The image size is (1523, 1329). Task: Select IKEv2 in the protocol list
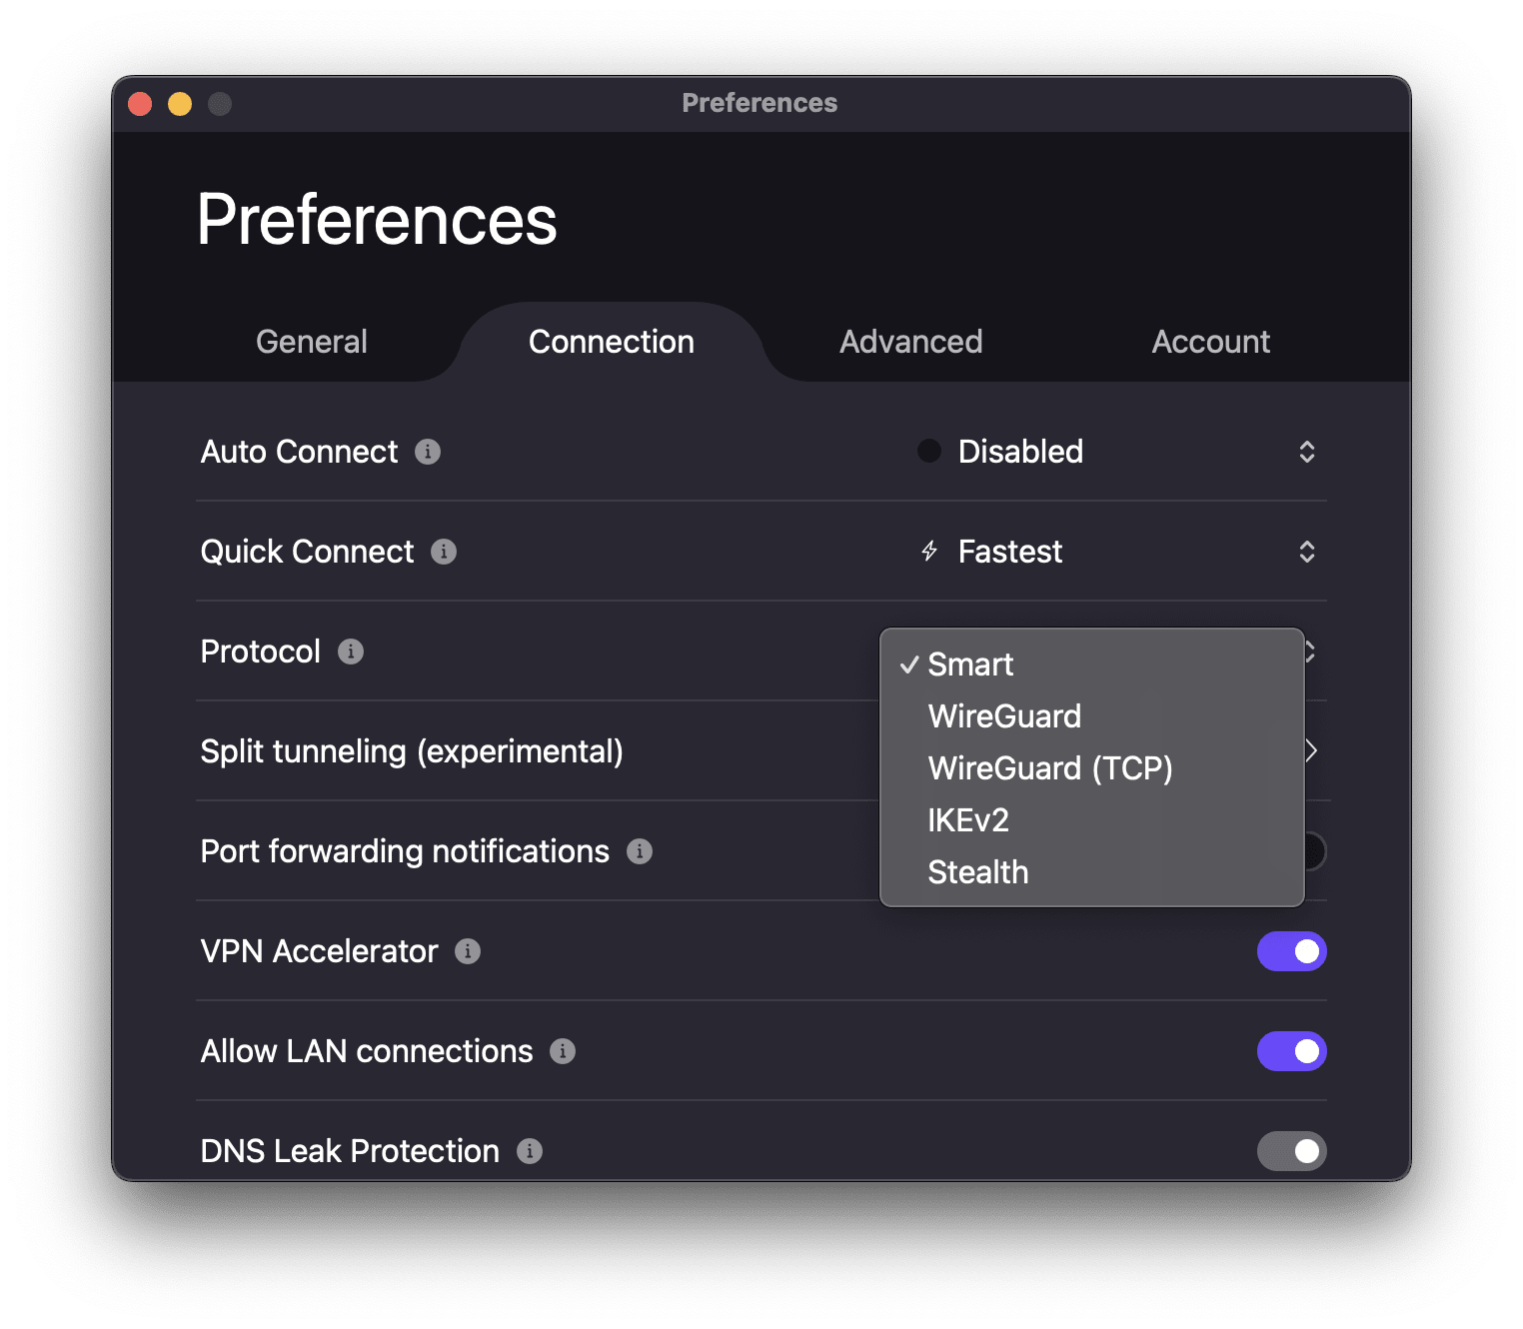click(967, 820)
